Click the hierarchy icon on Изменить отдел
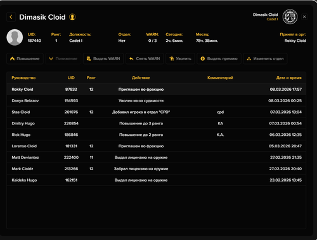Viewport: 317px width, 240px height. [249, 58]
